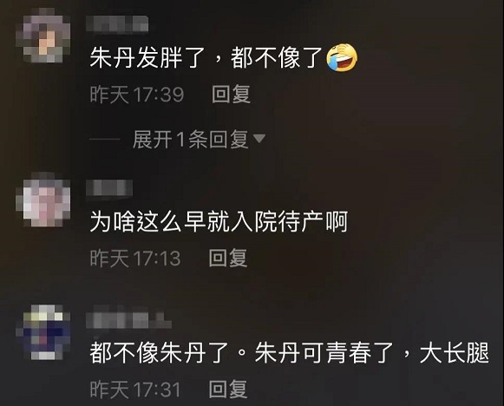Tap 大长腿 at end of third comment

point(455,353)
